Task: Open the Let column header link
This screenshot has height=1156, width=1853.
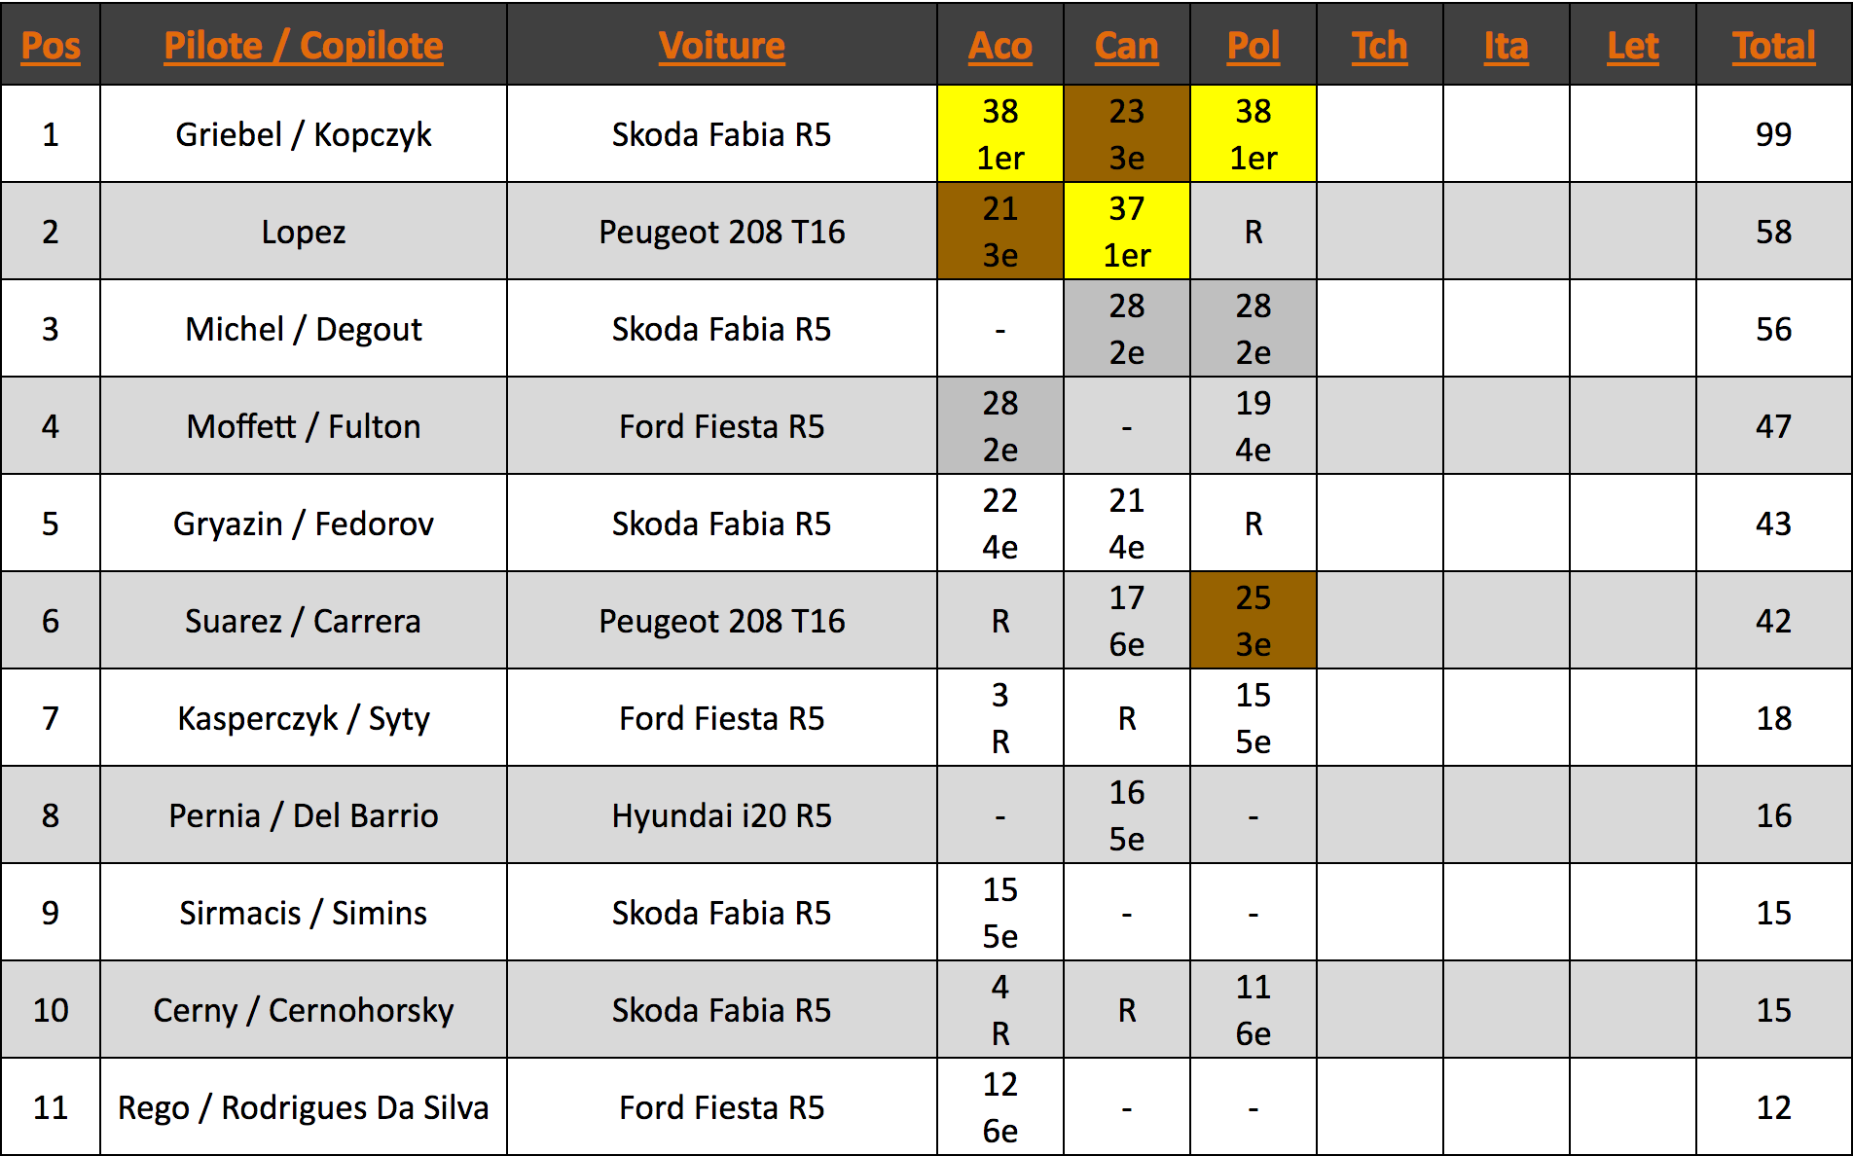Action: pos(1633,46)
